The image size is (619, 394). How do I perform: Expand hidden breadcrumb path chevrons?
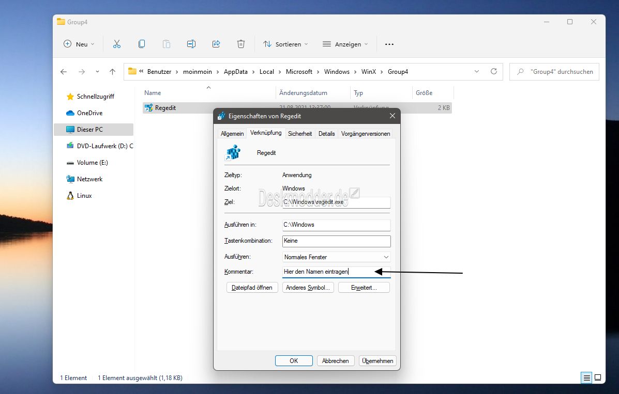click(141, 71)
